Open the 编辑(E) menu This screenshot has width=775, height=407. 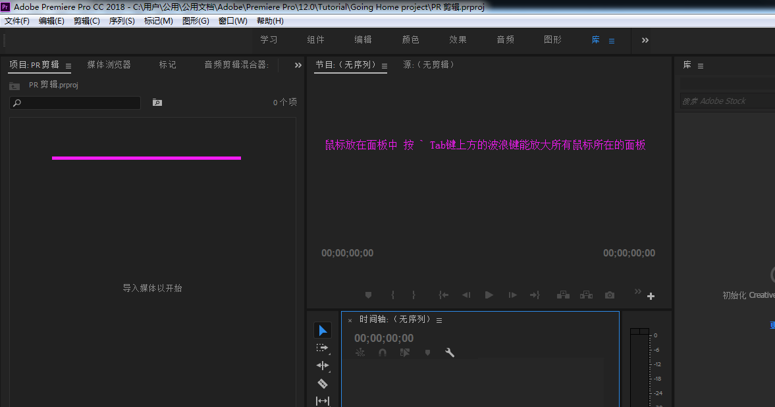(51, 21)
